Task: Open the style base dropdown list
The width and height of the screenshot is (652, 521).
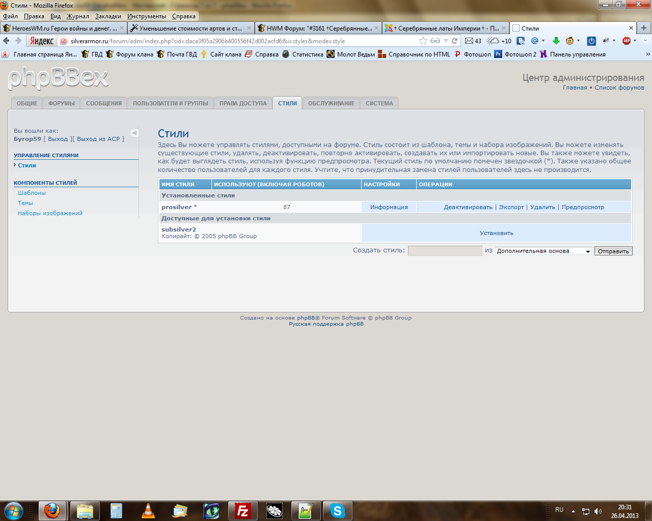Action: click(x=543, y=251)
